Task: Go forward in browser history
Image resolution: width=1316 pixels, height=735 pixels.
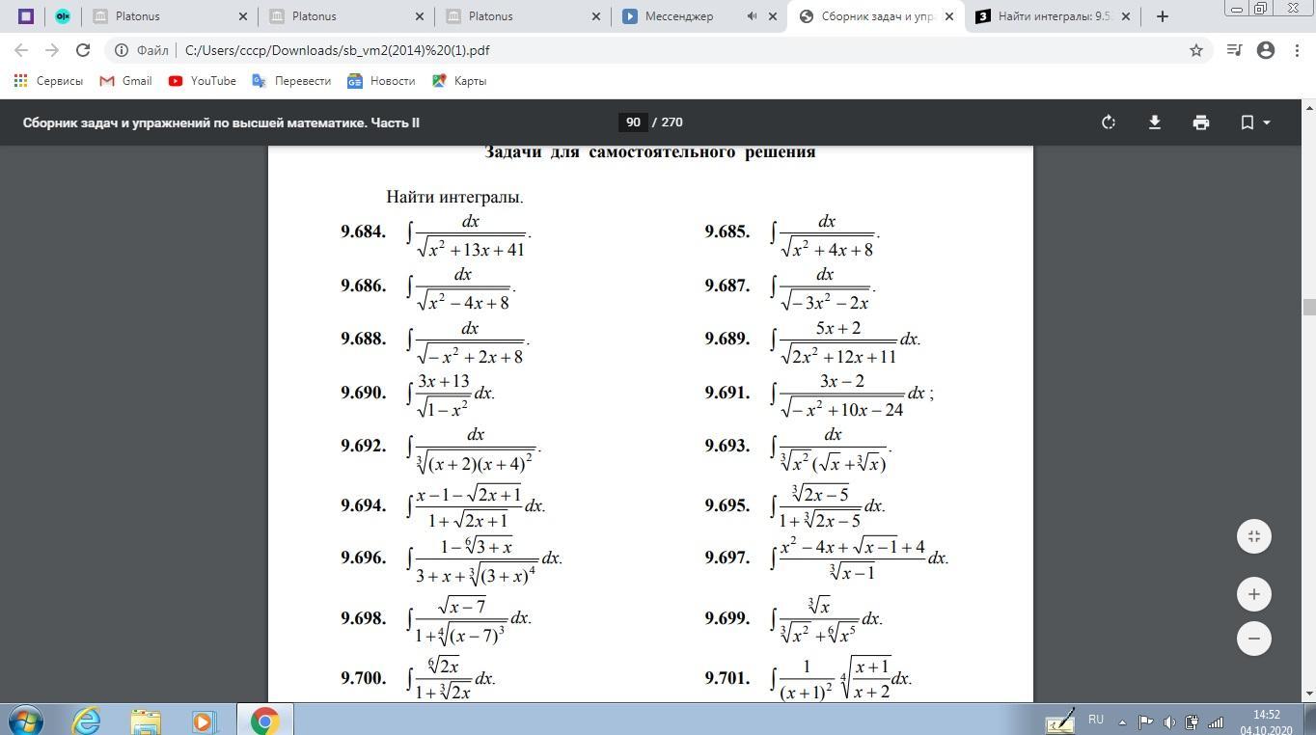Action: [x=52, y=50]
